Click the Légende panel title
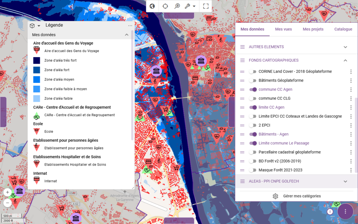 coord(54,25)
